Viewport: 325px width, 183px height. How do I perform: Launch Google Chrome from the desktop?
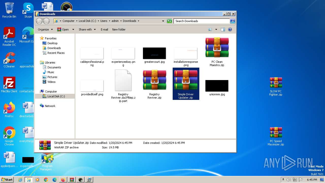(9, 136)
